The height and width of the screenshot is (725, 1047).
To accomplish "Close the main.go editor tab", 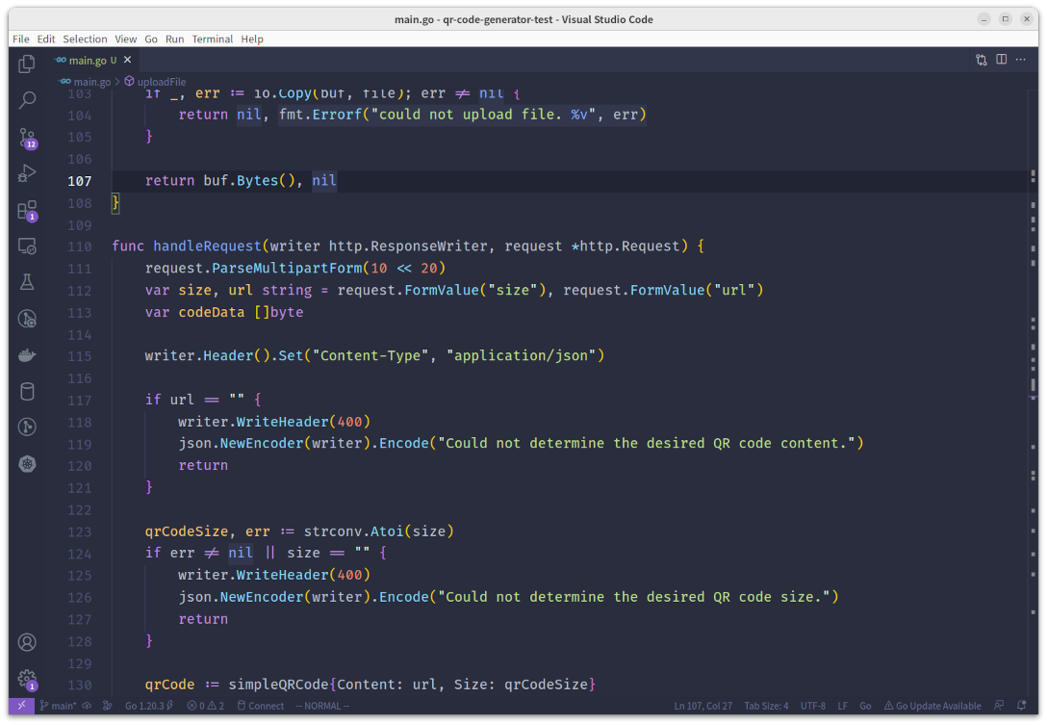I will coord(128,60).
